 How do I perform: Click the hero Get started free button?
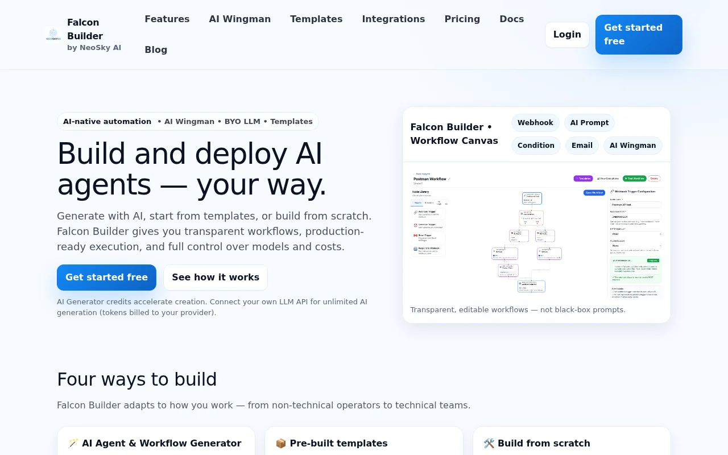pos(106,278)
